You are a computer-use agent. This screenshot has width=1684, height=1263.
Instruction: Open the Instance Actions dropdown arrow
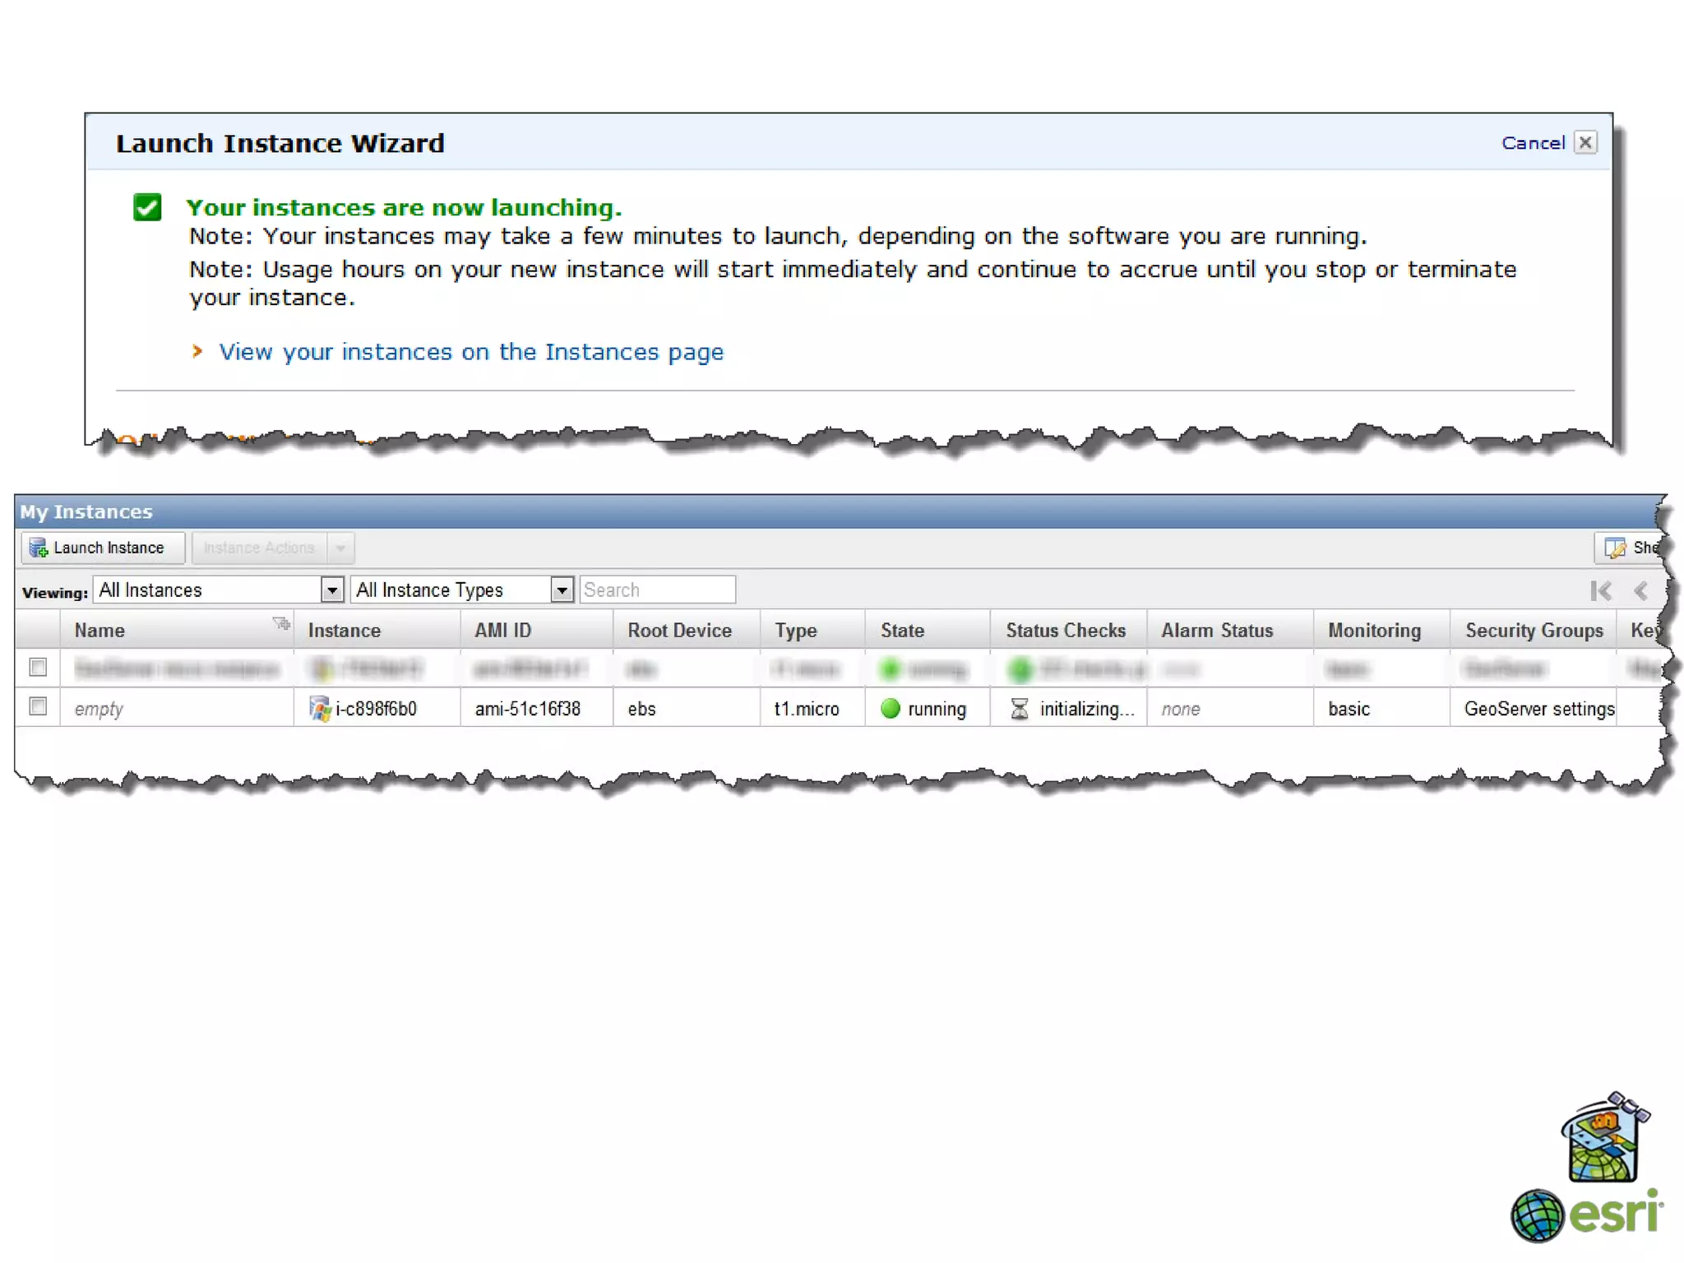coord(340,548)
